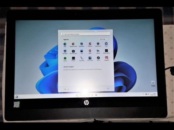Image resolution: width=174 pixels, height=130 pixels.
Task: Open the Calendario app
Action: [x=65, y=52]
